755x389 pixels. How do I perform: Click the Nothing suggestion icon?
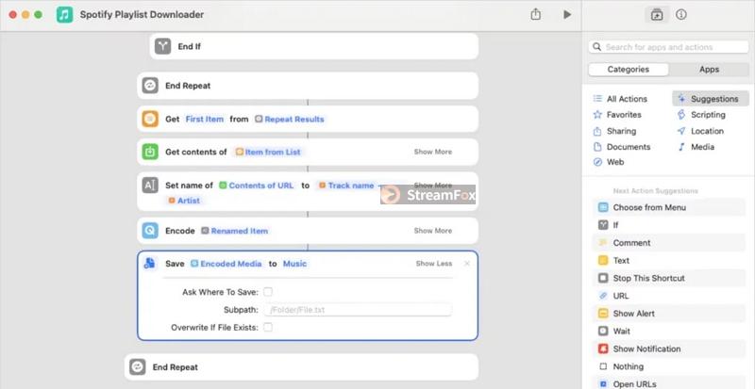coord(603,366)
